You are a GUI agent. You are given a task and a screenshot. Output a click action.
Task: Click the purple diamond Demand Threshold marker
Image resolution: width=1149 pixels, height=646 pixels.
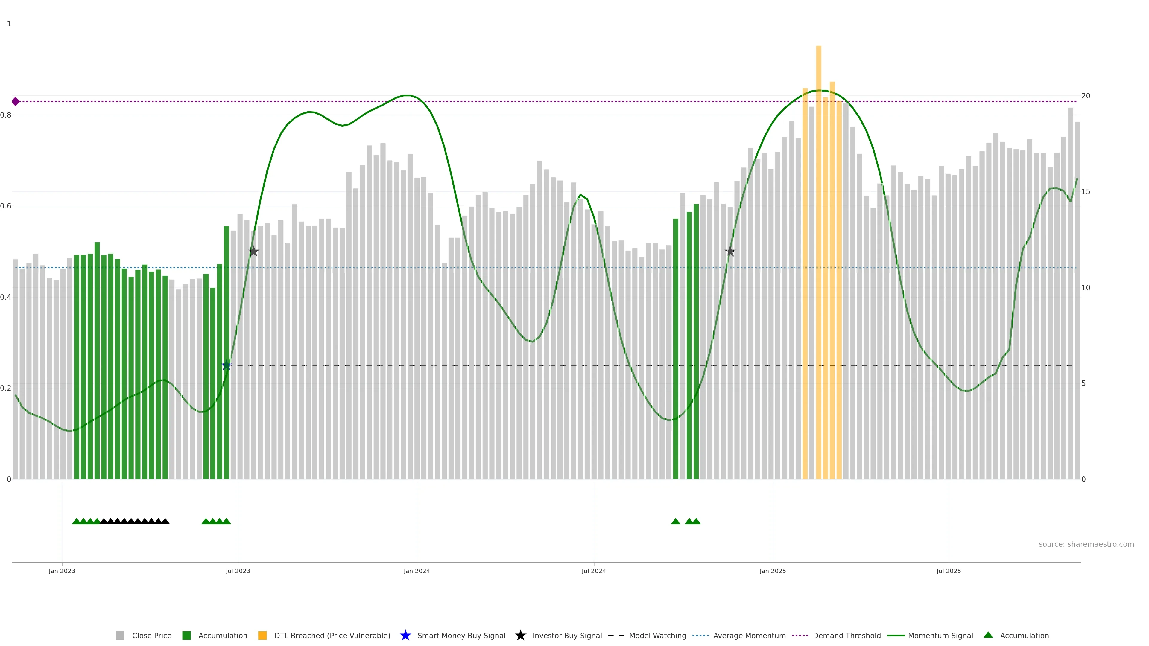click(16, 102)
